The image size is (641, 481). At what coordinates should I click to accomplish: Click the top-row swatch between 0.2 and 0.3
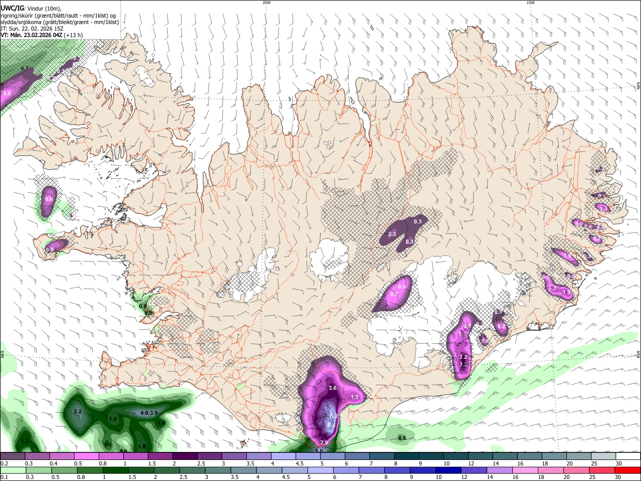click(13, 456)
